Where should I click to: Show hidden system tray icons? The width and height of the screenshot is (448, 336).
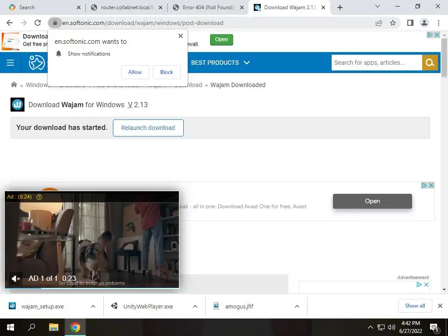tap(370, 327)
